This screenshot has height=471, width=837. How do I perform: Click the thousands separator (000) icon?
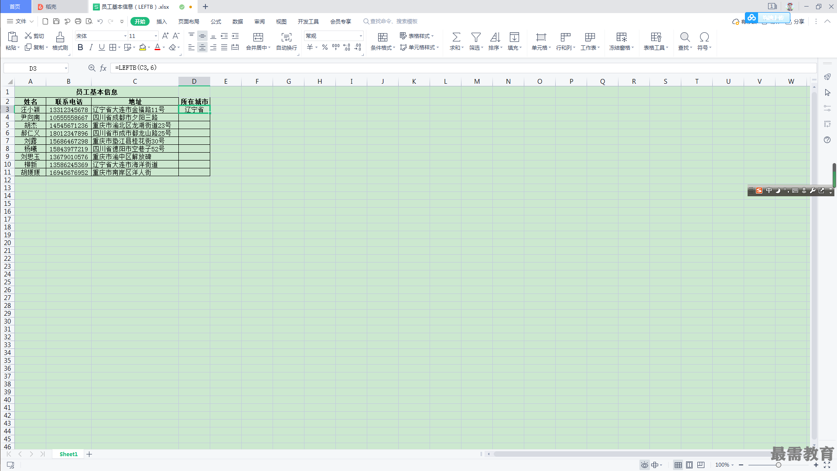[x=336, y=48]
